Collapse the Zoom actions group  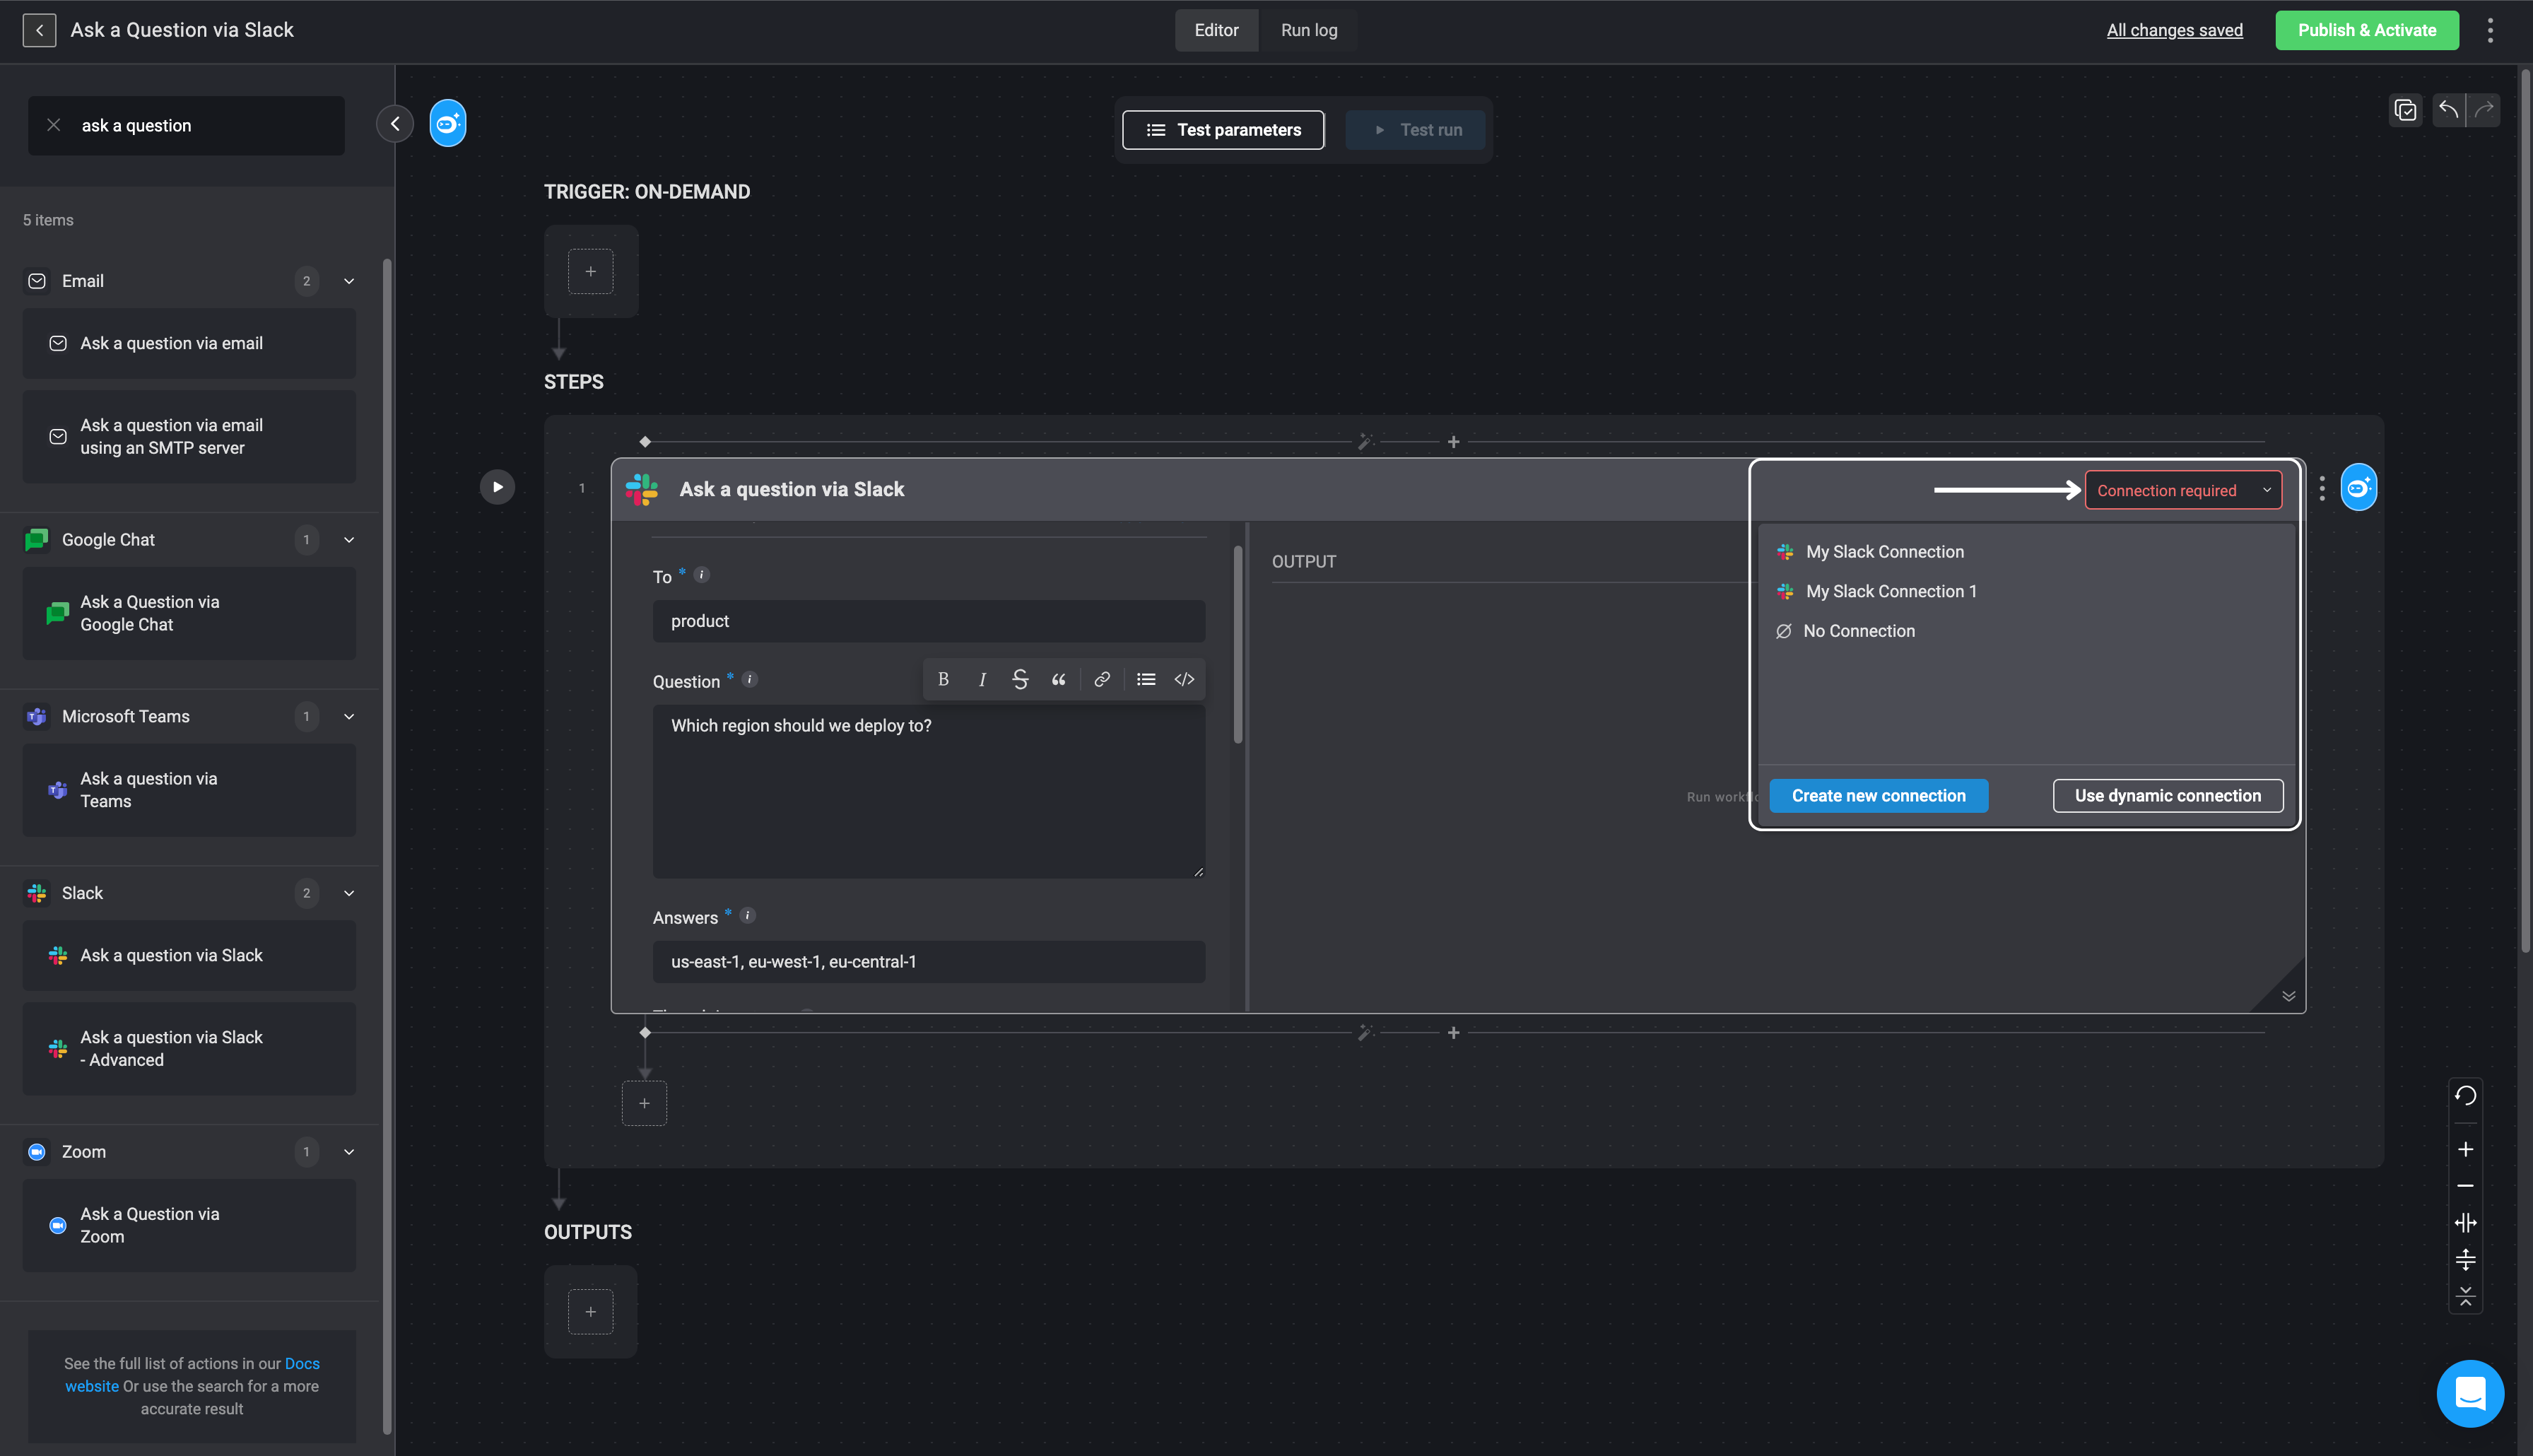click(x=349, y=1152)
